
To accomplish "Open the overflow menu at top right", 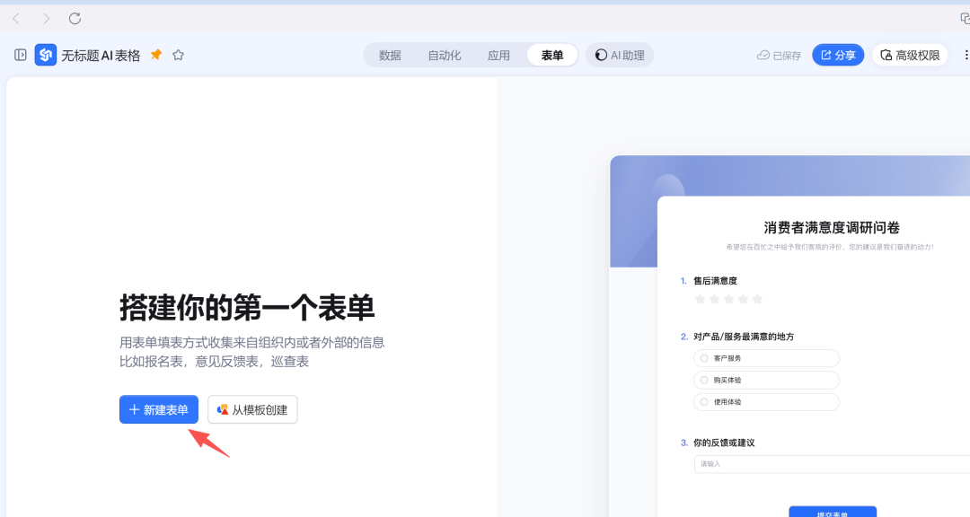I will (966, 54).
